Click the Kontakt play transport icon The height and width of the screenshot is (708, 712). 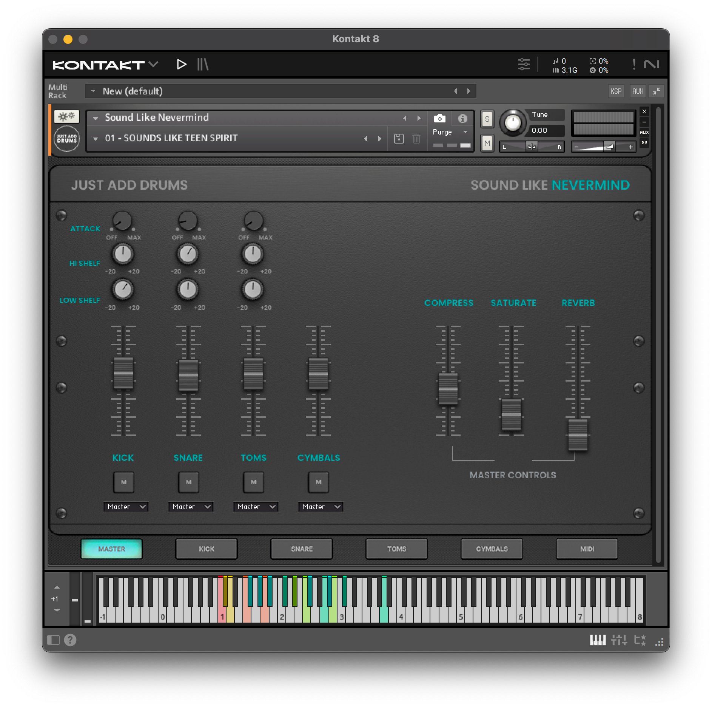click(x=182, y=65)
